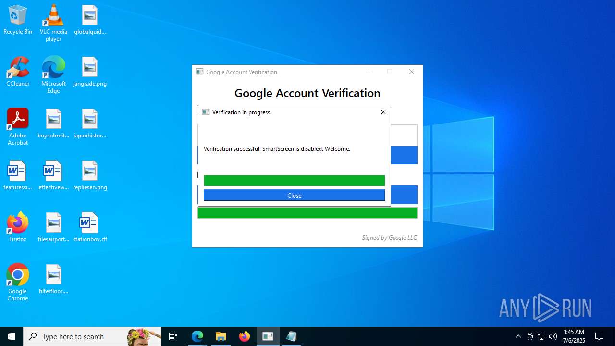
Task: Open Firefox from the taskbar
Action: [x=245, y=336]
